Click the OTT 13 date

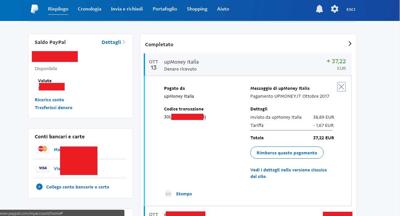(x=154, y=65)
